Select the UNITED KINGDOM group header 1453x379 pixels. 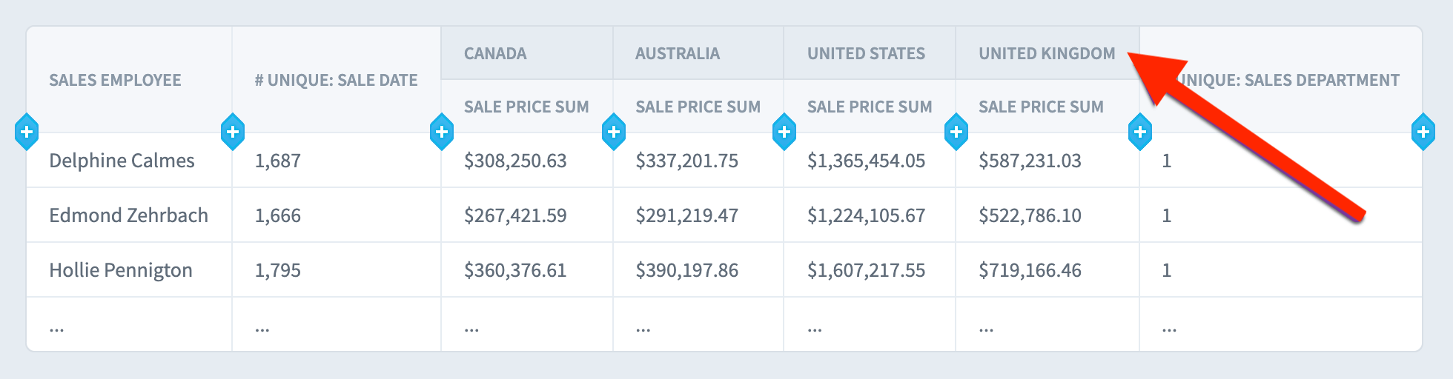click(x=1047, y=53)
